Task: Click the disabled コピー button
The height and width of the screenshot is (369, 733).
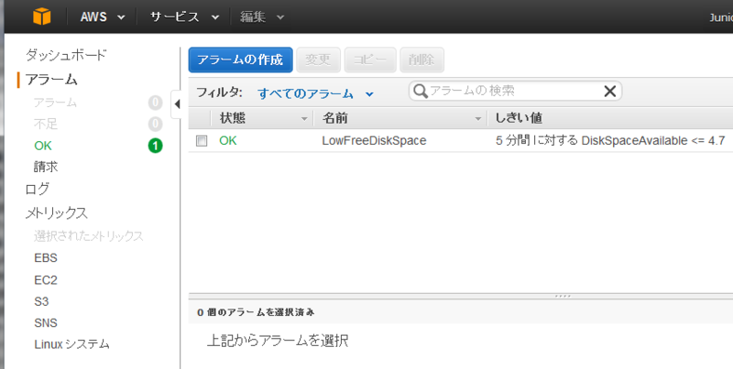Action: point(370,60)
